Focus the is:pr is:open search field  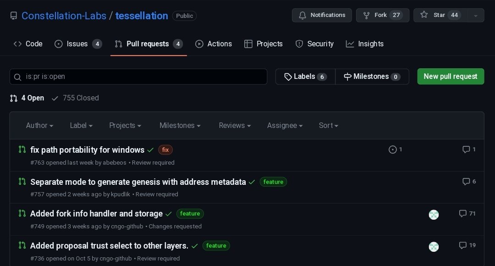pyautogui.click(x=138, y=77)
